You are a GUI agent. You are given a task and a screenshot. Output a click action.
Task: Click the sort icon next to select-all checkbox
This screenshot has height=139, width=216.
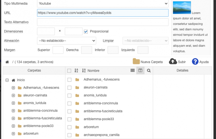coord(77,70)
